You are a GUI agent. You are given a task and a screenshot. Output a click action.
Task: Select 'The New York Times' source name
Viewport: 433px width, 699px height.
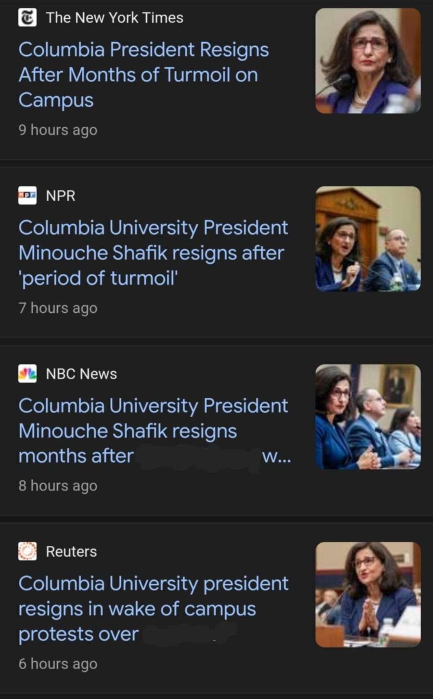pos(114,18)
